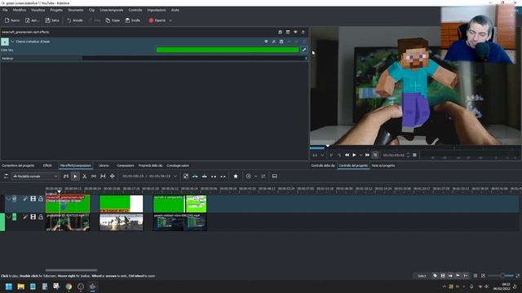Toggle lock on lower video track
This screenshot has height=293, width=522.
(x=41, y=217)
